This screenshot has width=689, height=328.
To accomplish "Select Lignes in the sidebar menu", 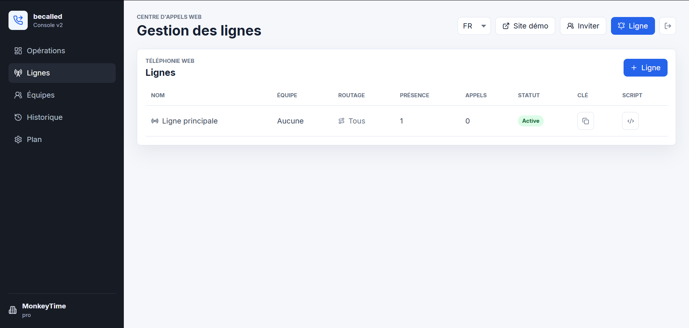I will [62, 73].
